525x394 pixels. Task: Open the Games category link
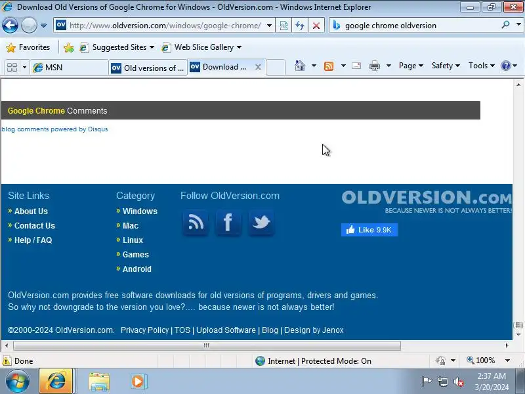pyautogui.click(x=135, y=254)
